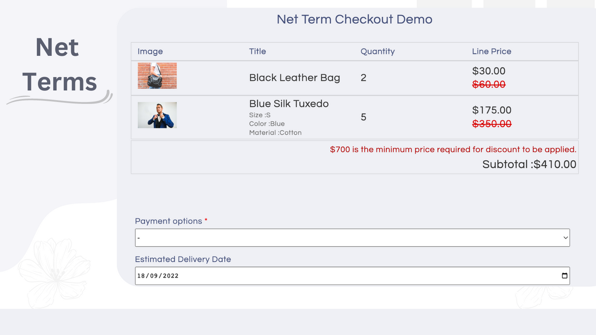Click the discounted $175.00 price
The height and width of the screenshot is (335, 596).
pyautogui.click(x=492, y=110)
